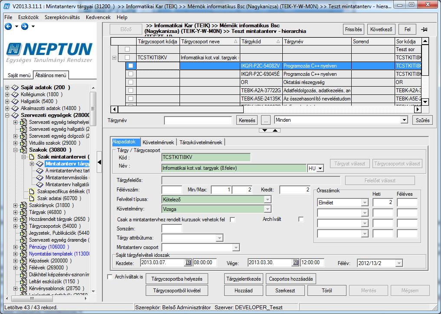Click the Kérvénysablonok (28750) tree icon
This screenshot has width=441, height=314.
(x=23, y=288)
